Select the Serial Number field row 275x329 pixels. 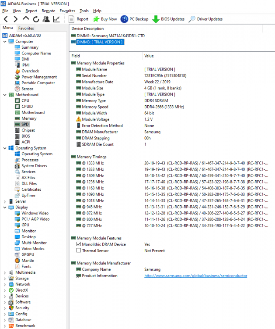(x=131, y=76)
